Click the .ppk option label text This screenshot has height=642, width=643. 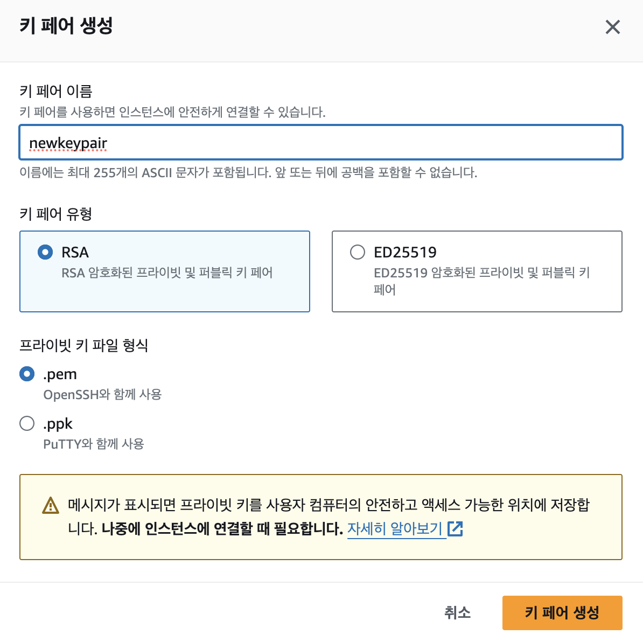58,424
